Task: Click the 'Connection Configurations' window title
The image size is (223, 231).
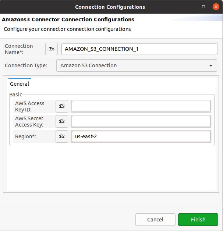Action: pyautogui.click(x=110, y=7)
